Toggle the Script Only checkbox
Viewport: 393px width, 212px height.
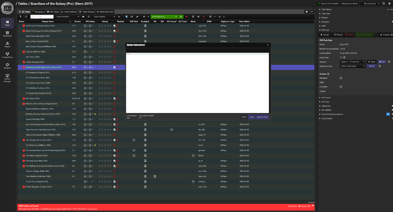pyautogui.click(x=341, y=57)
